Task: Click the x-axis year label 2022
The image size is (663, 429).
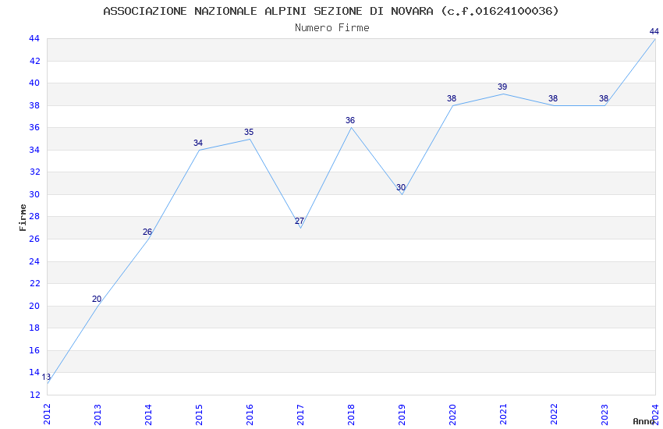Action: click(555, 414)
